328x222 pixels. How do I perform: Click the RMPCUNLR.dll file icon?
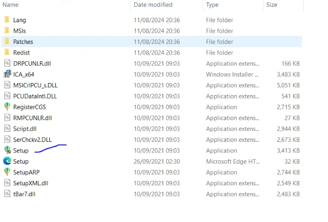coord(7,118)
